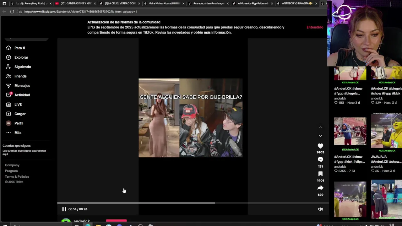Save the video with the bookmark icon

320,174
